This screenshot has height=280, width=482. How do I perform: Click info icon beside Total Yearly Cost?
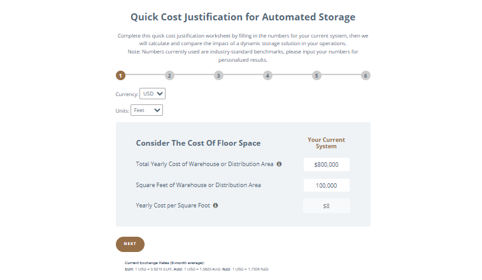click(x=279, y=164)
